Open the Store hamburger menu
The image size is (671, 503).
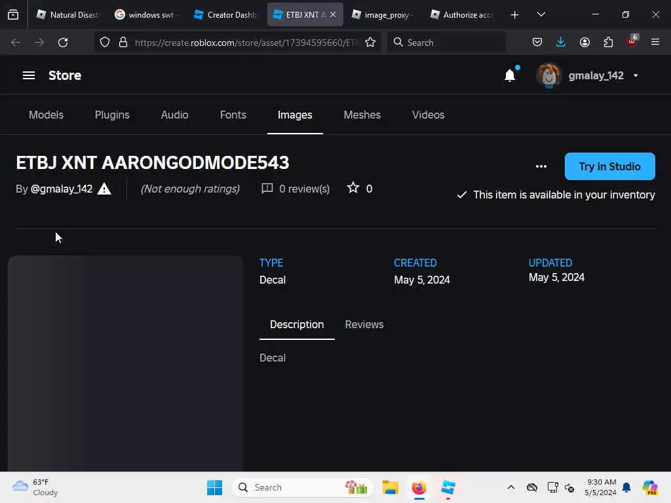click(29, 75)
